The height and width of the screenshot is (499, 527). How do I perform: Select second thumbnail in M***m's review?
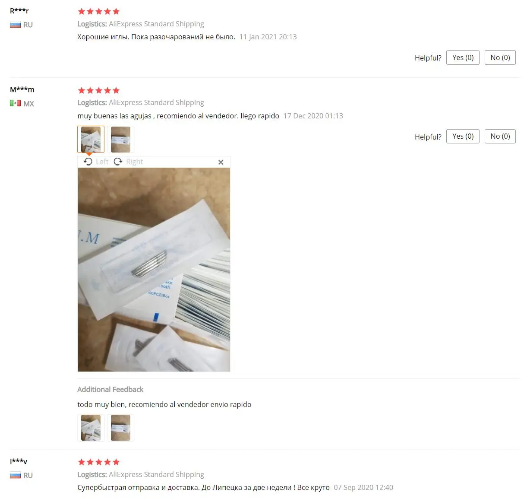pyautogui.click(x=120, y=139)
